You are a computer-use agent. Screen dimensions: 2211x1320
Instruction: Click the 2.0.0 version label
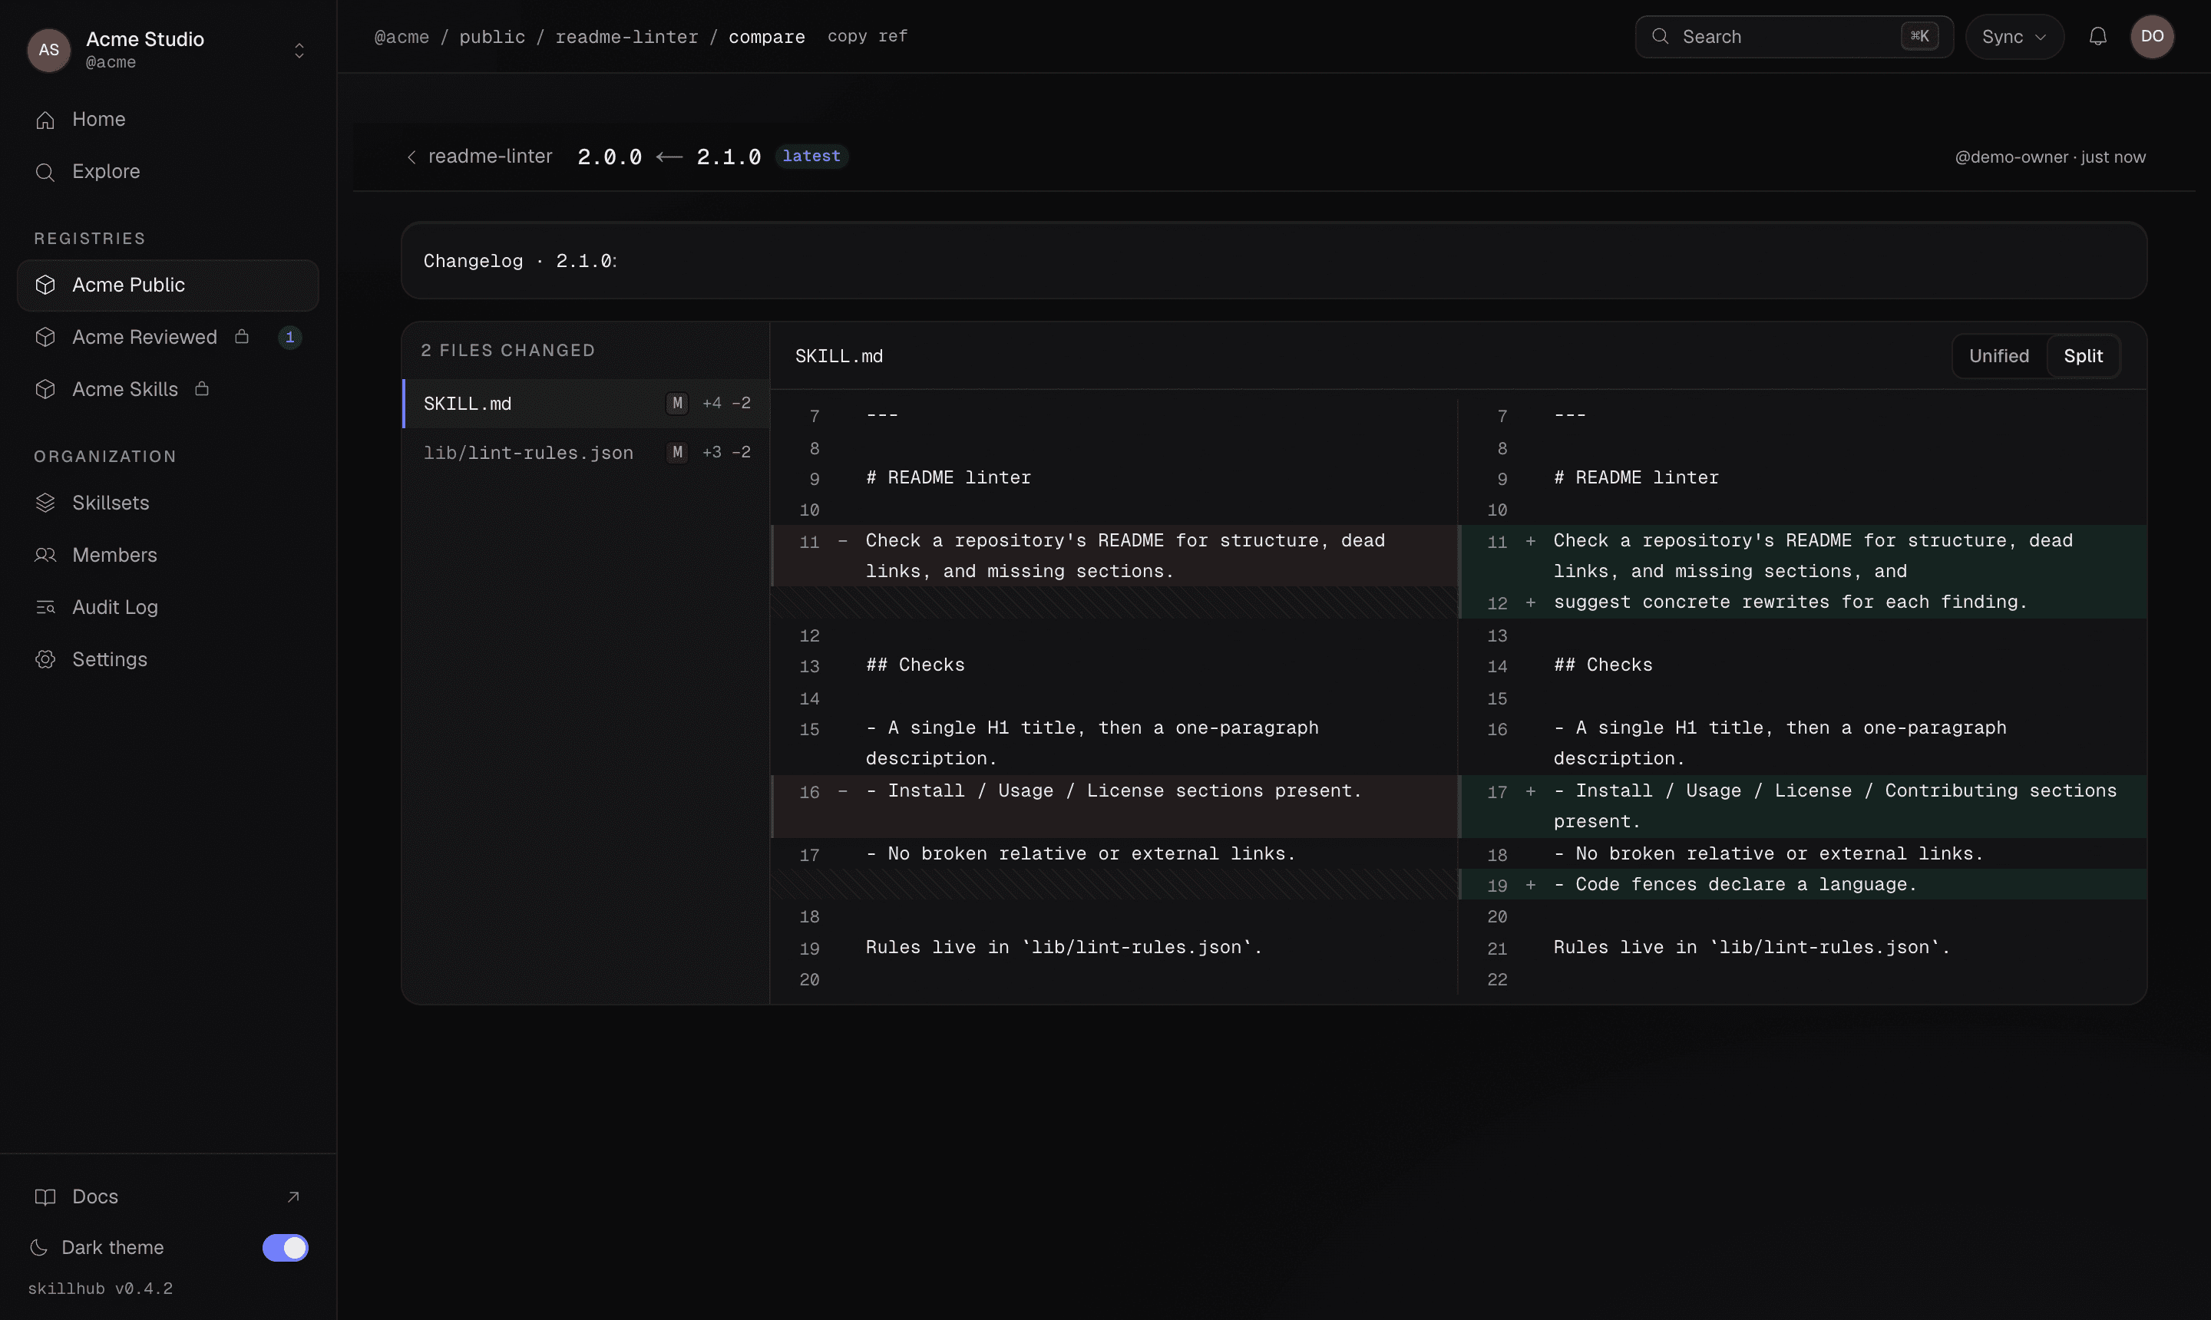[x=610, y=157]
